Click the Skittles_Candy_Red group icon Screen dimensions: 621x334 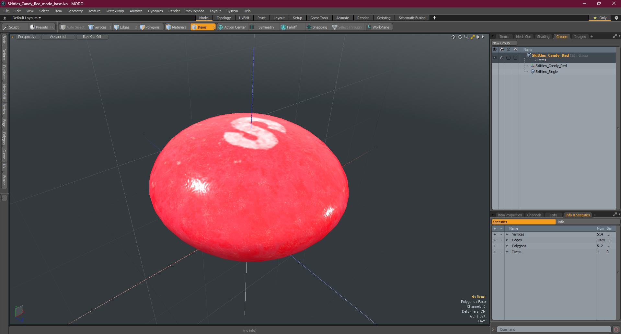(529, 55)
